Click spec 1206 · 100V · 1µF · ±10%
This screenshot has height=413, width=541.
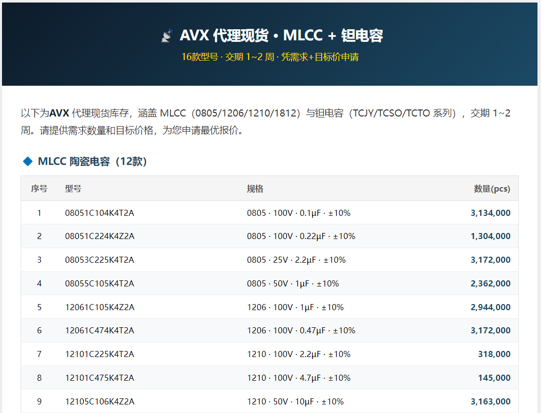tap(295, 307)
